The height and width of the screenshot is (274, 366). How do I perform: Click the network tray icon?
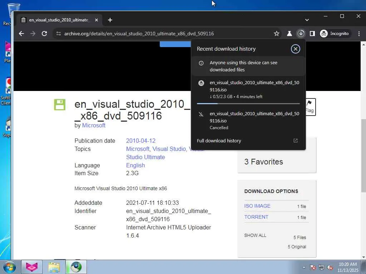pyautogui.click(x=321, y=268)
